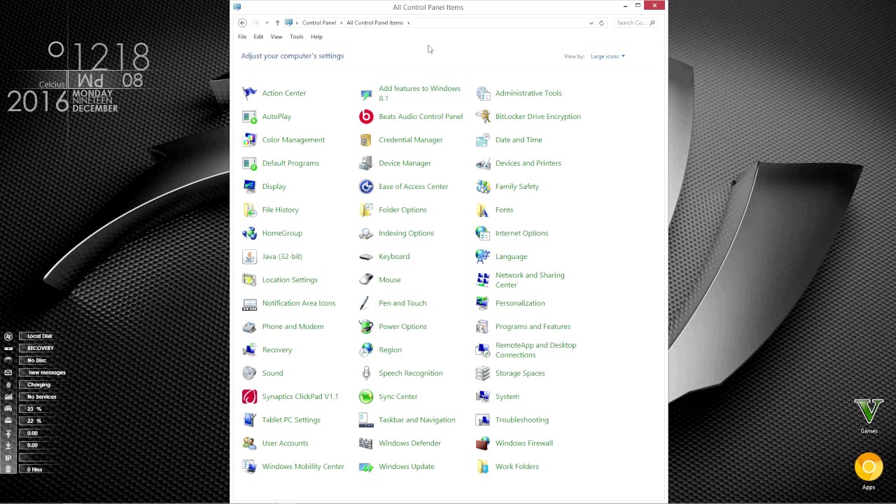Open the Java (32-bit) icon

[x=249, y=256]
